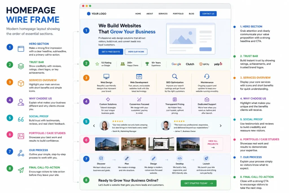The height and width of the screenshot is (193, 289).
Task: Open the glass office building portfolio thumbnail
Action: click(107, 144)
